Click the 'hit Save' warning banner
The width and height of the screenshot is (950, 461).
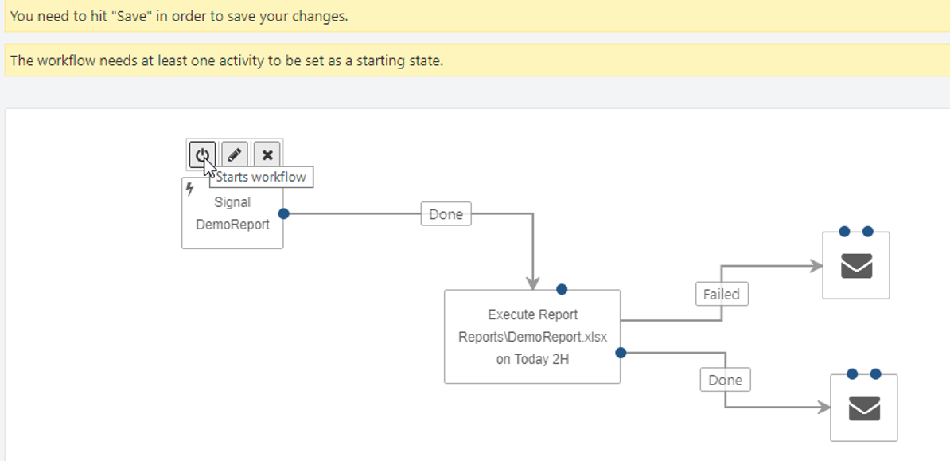pos(477,17)
